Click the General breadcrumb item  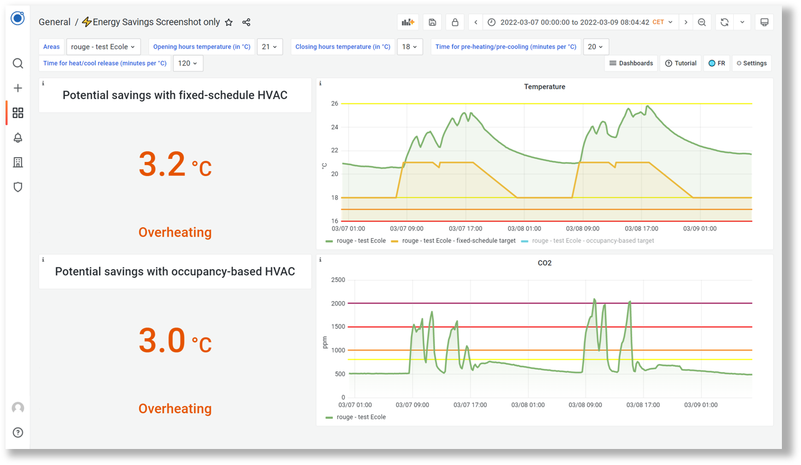54,22
